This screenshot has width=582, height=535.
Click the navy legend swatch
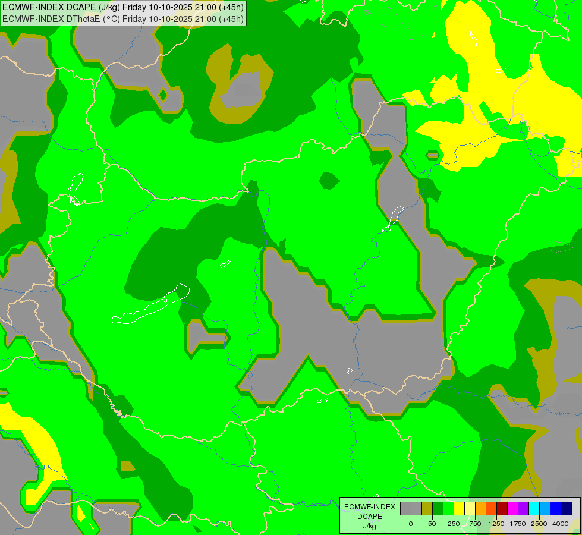click(566, 508)
